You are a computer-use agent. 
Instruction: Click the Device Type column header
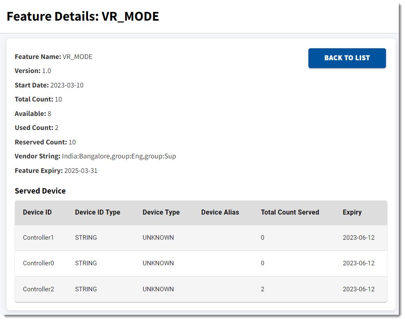coord(161,212)
